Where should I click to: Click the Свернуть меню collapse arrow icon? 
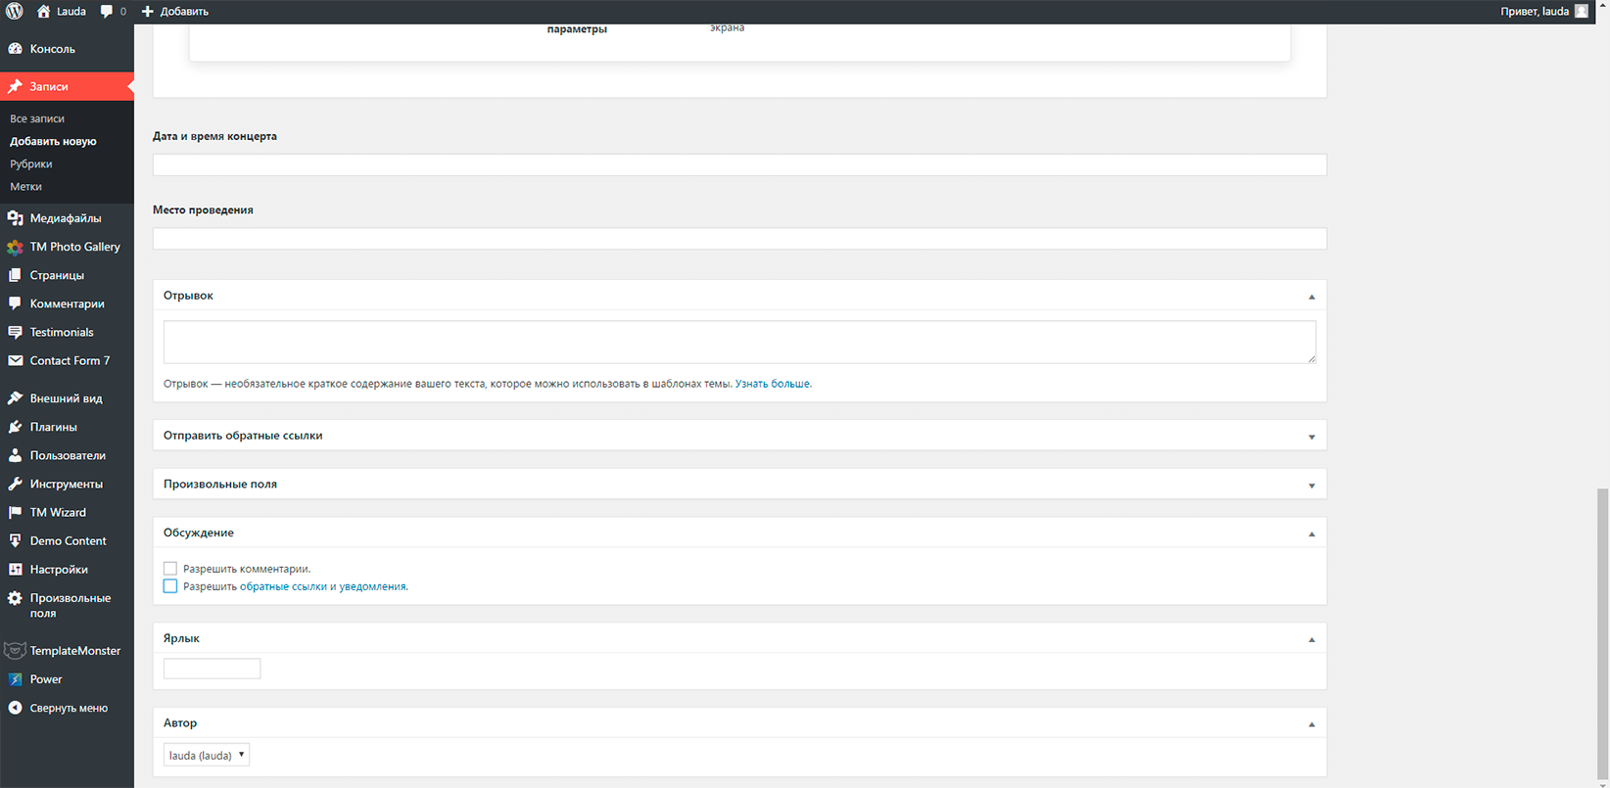15,708
